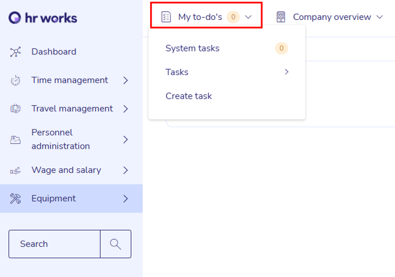Screen dimensions: 395x277
Task: Open the Dashboard page link
Action: pos(54,52)
